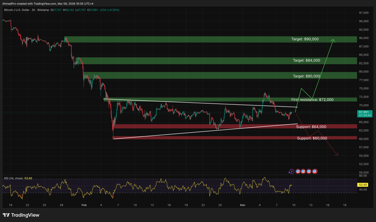This screenshot has height=222, width=376.
Task: Click the 67,991 current price label
Action: [364, 111]
